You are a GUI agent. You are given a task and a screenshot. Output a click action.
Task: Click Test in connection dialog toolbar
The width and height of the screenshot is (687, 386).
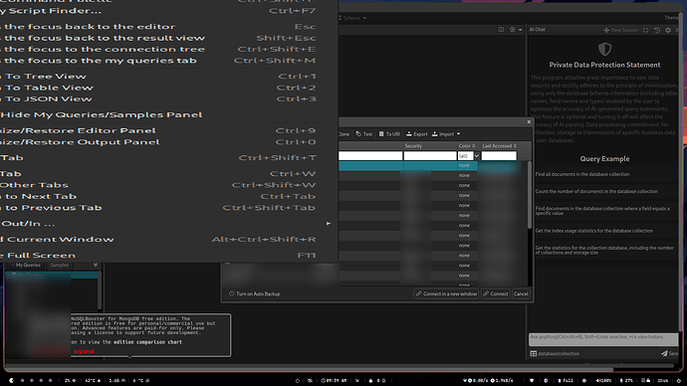coord(364,134)
